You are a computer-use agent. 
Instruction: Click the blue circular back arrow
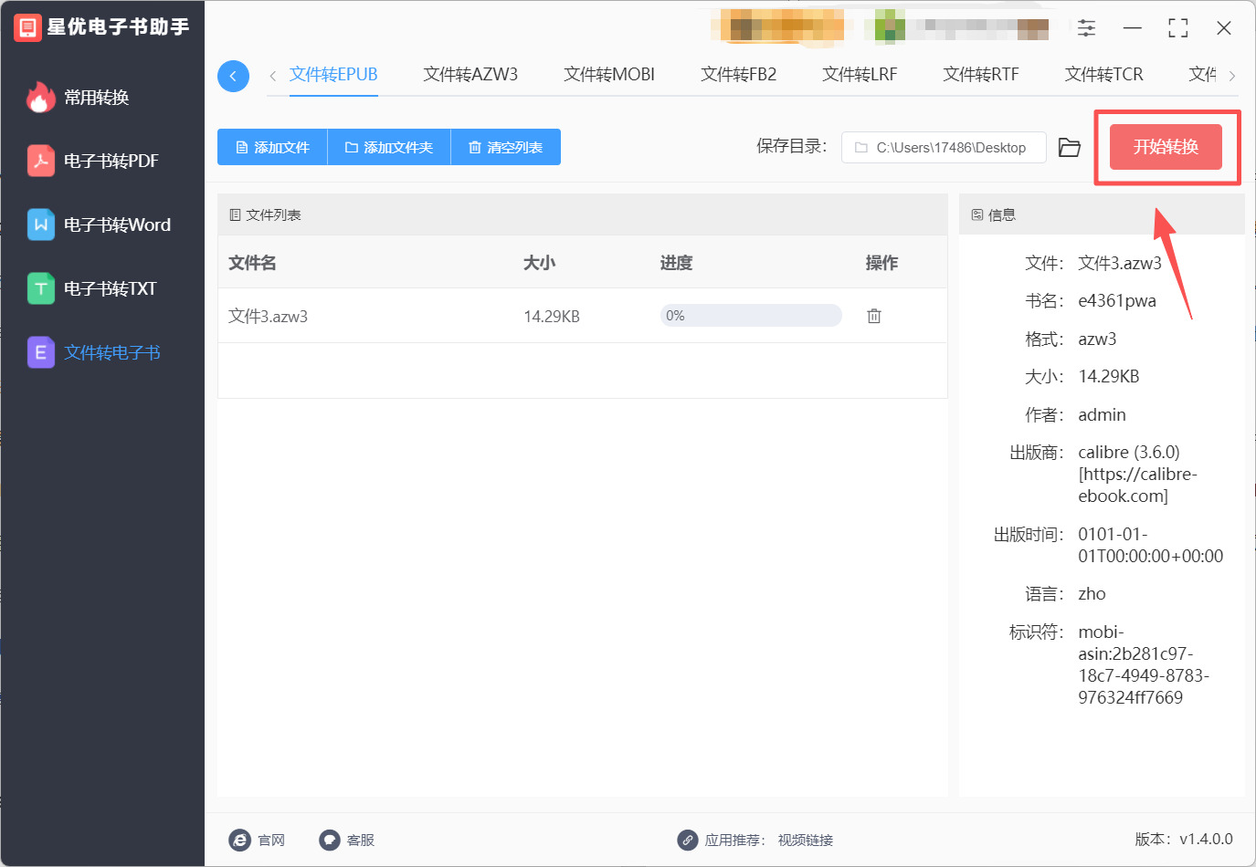click(233, 76)
